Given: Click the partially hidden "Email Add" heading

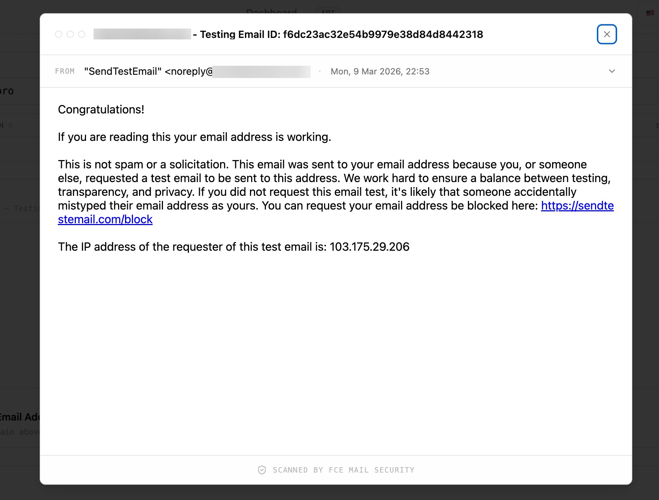Looking at the screenshot, I should 20,417.
